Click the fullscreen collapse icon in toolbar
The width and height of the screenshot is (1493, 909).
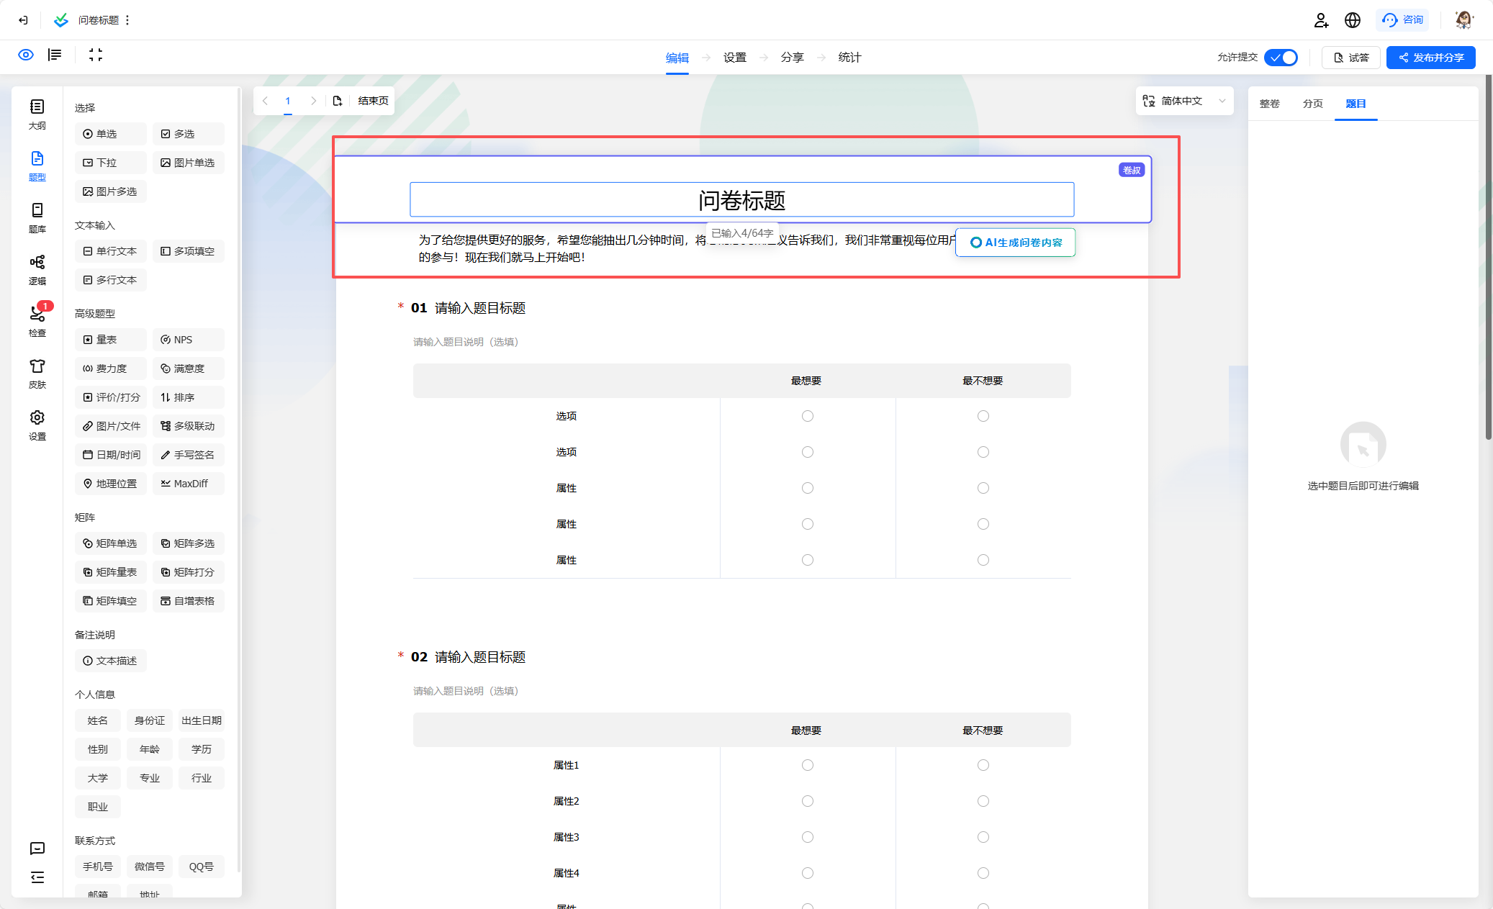[x=96, y=55]
